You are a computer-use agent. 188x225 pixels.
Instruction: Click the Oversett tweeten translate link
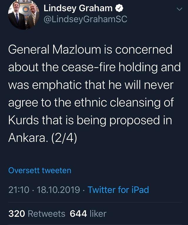point(40,170)
